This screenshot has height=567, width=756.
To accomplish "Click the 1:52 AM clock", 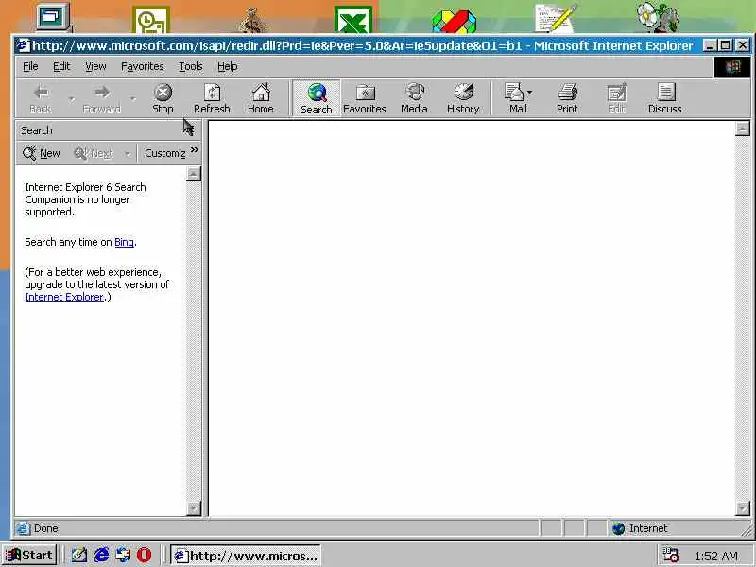I will coord(716,556).
